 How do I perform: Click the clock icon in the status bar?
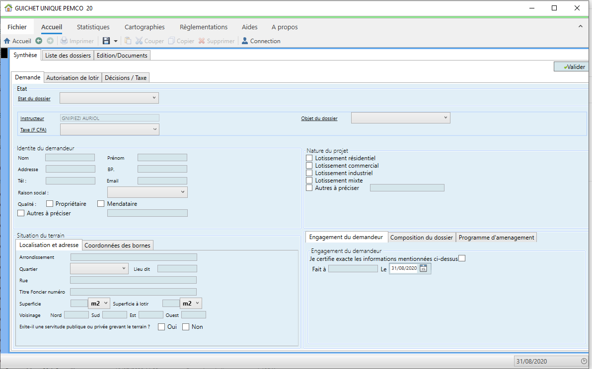click(x=584, y=361)
